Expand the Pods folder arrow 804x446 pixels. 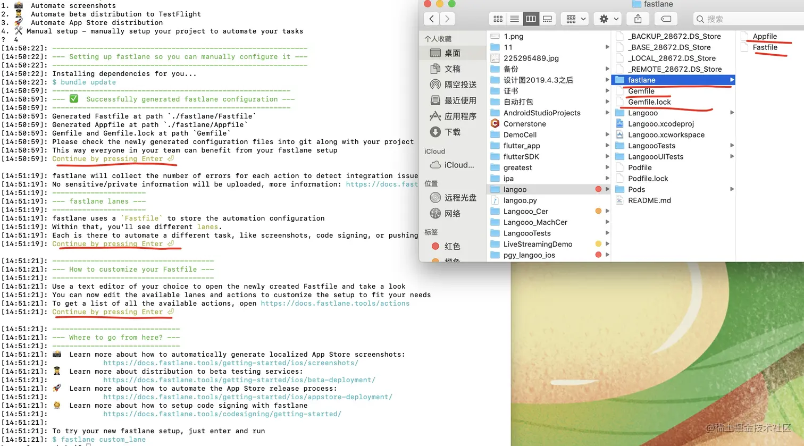pyautogui.click(x=732, y=189)
